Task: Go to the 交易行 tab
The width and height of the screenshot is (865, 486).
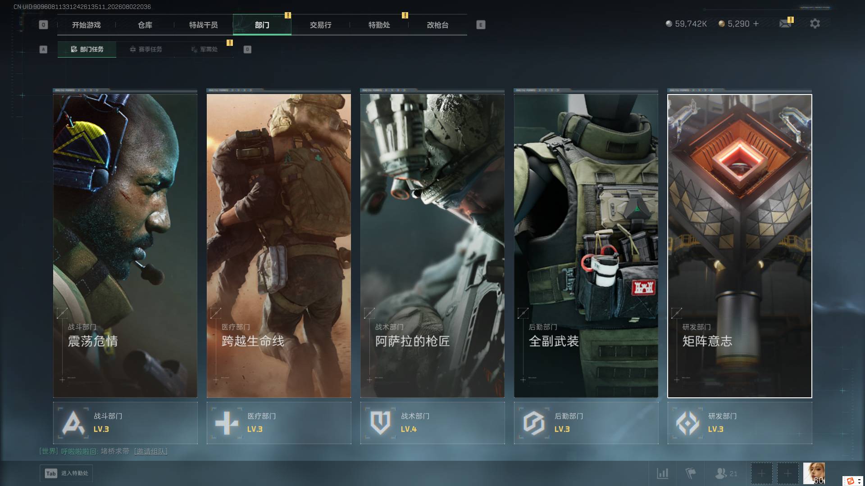Action: tap(321, 25)
